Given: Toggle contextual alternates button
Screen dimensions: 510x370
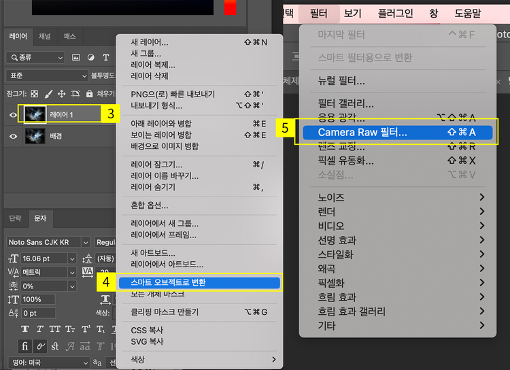Looking at the screenshot, I should coord(40,346).
